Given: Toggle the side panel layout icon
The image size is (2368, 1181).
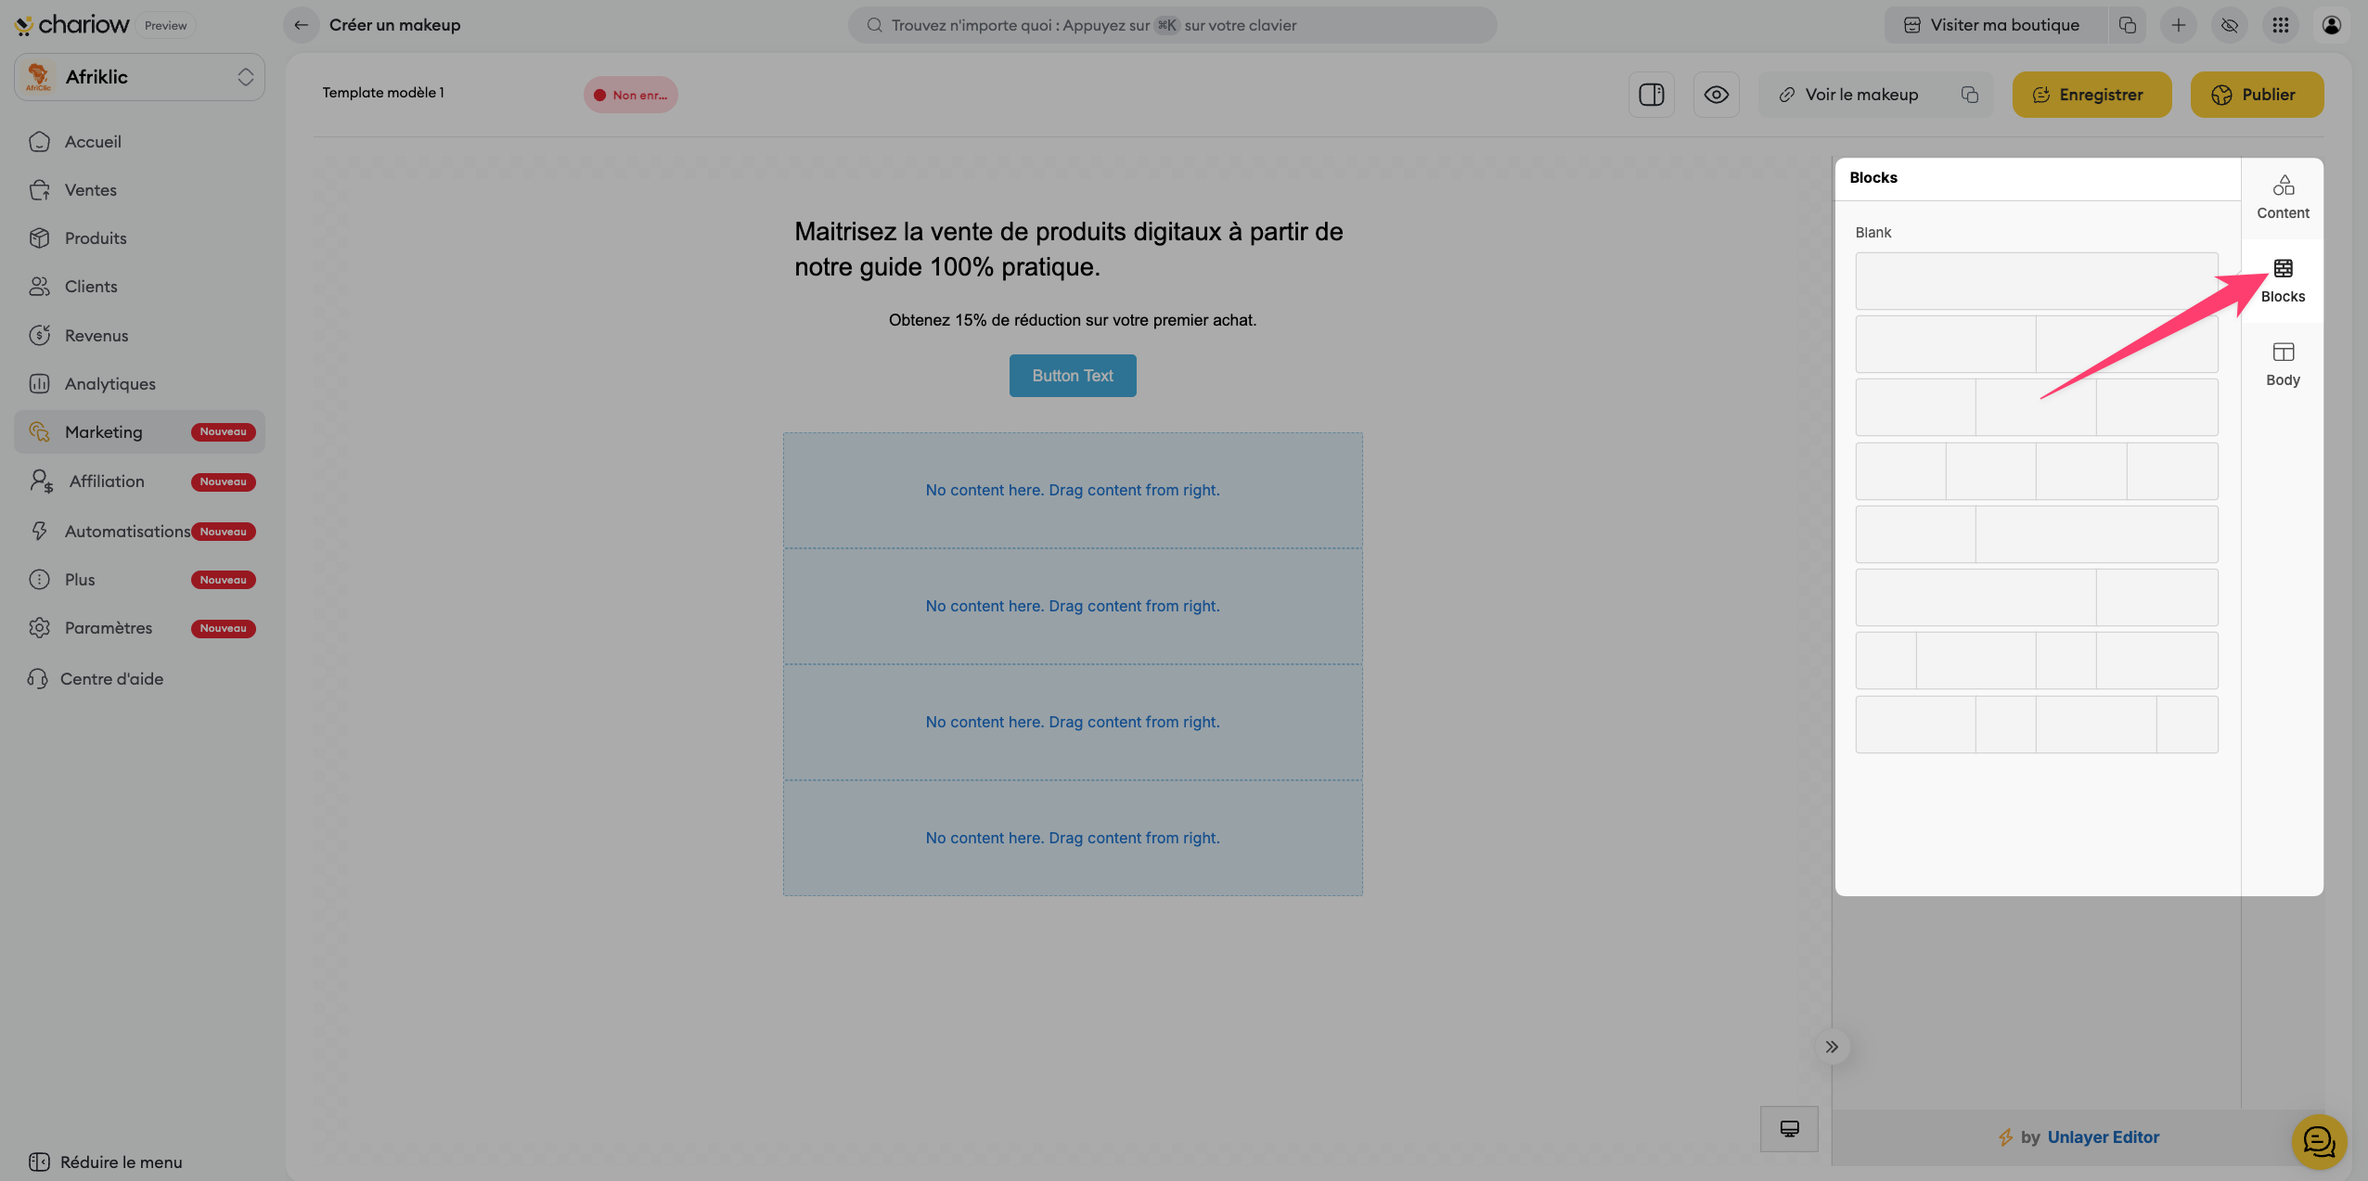Looking at the screenshot, I should [1651, 95].
